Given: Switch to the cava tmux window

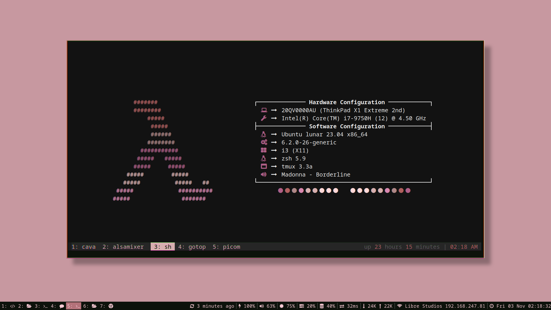Looking at the screenshot, I should (84, 247).
